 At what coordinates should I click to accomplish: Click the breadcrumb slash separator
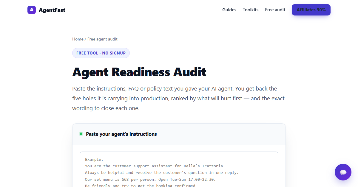(x=85, y=39)
